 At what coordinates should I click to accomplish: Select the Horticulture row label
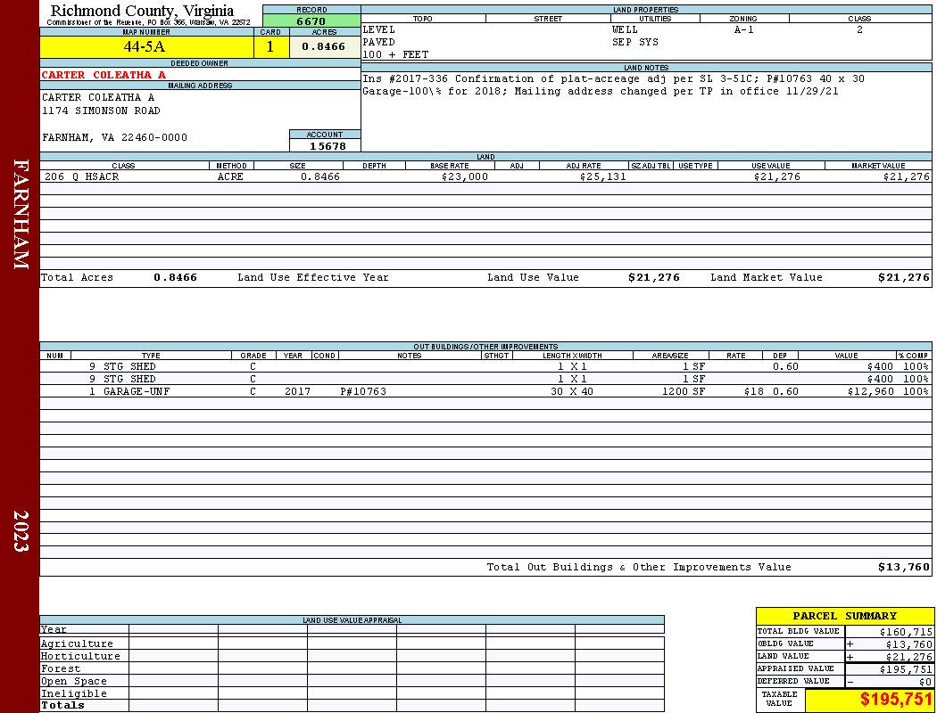pyautogui.click(x=80, y=656)
